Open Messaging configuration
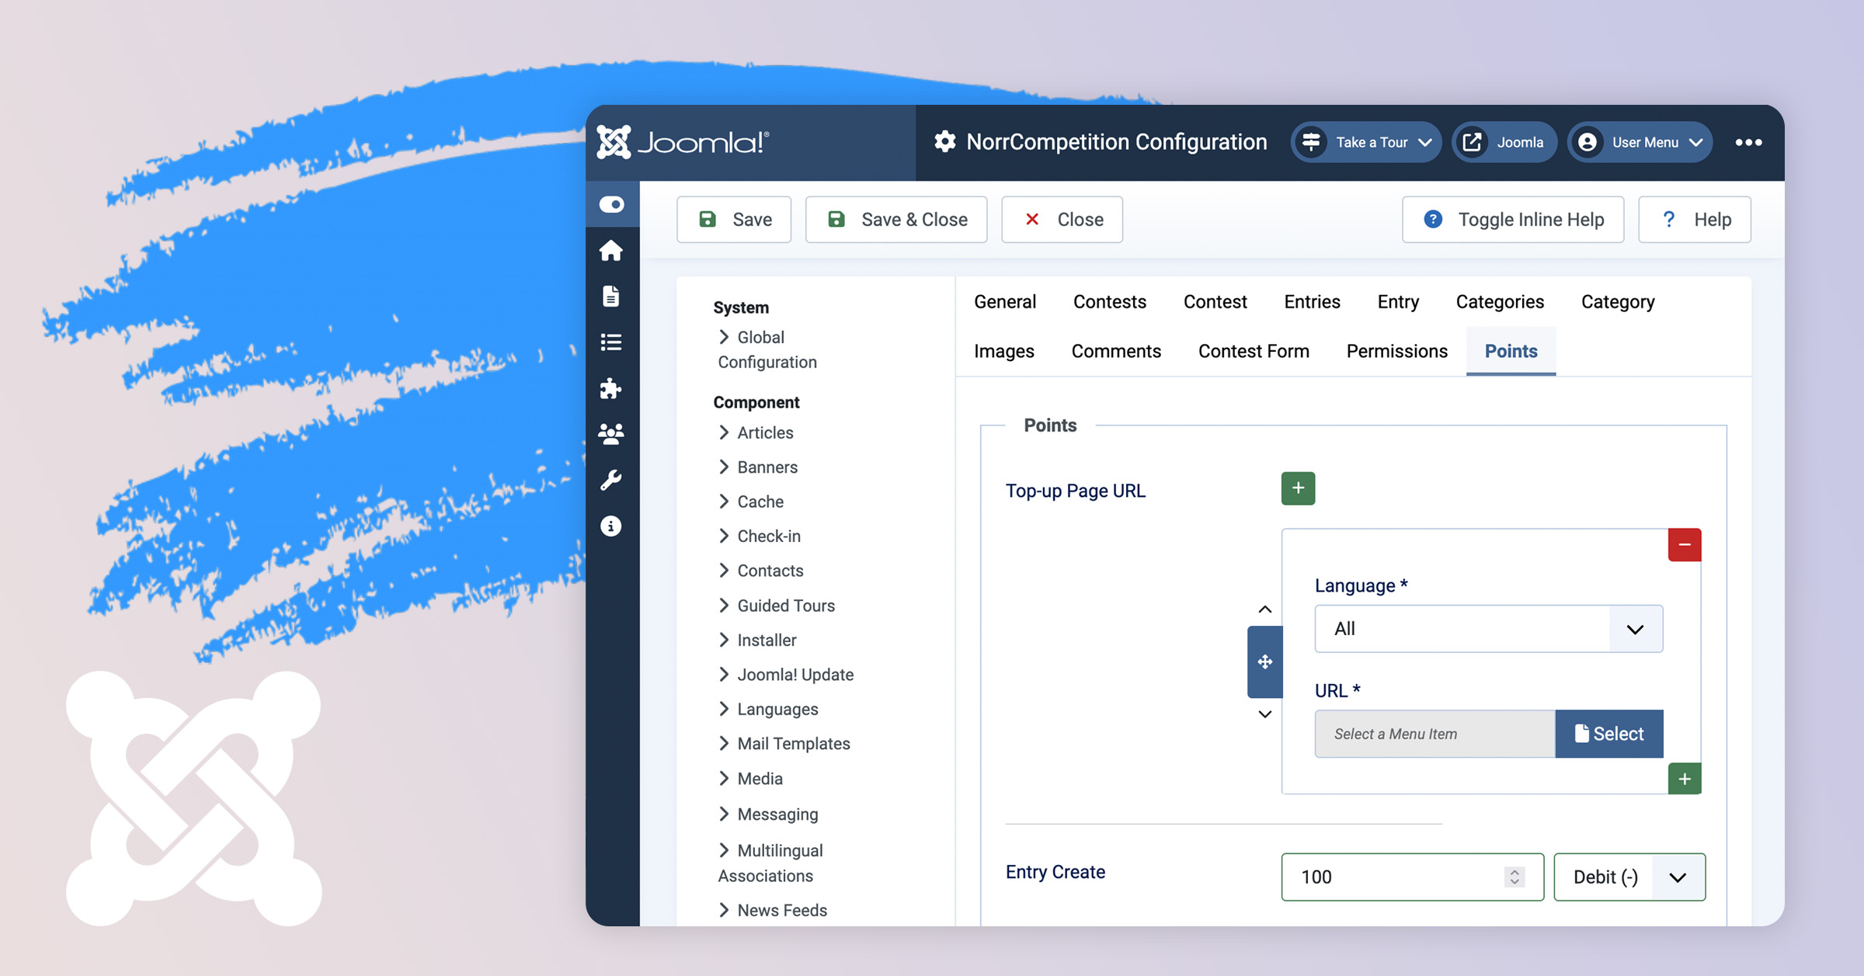 tap(769, 814)
